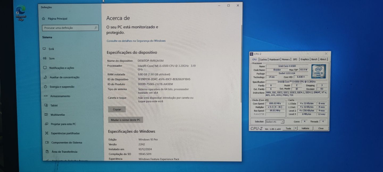
Task: Click version value 22H2
Action: coord(142,144)
